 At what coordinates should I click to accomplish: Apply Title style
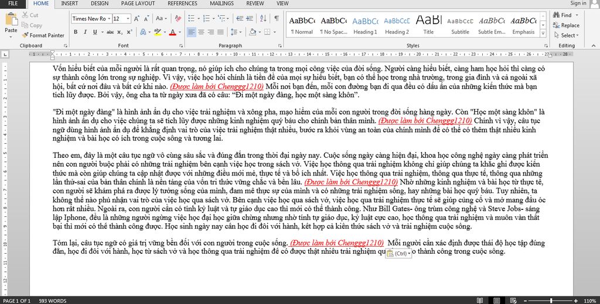coord(428,25)
